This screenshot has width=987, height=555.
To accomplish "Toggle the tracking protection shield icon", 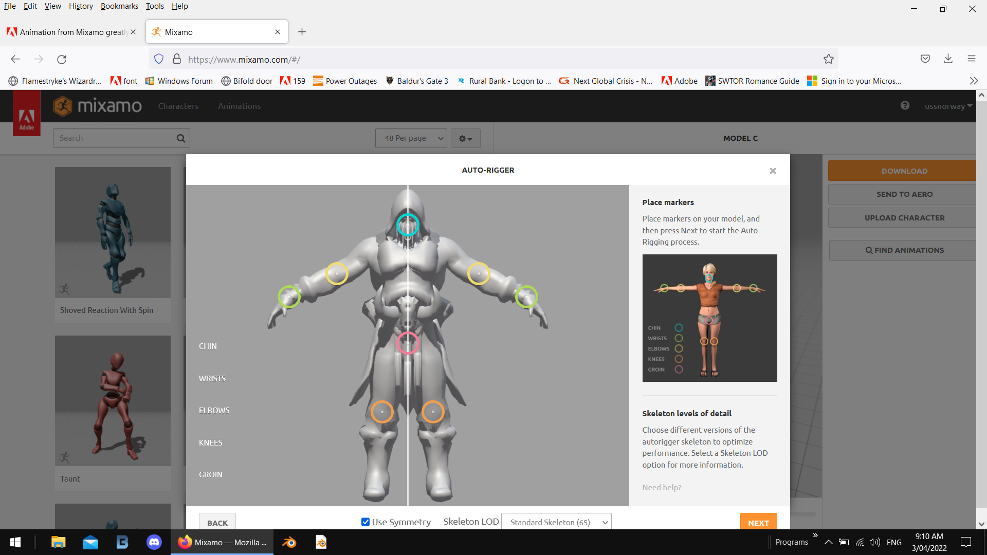I will coord(158,59).
